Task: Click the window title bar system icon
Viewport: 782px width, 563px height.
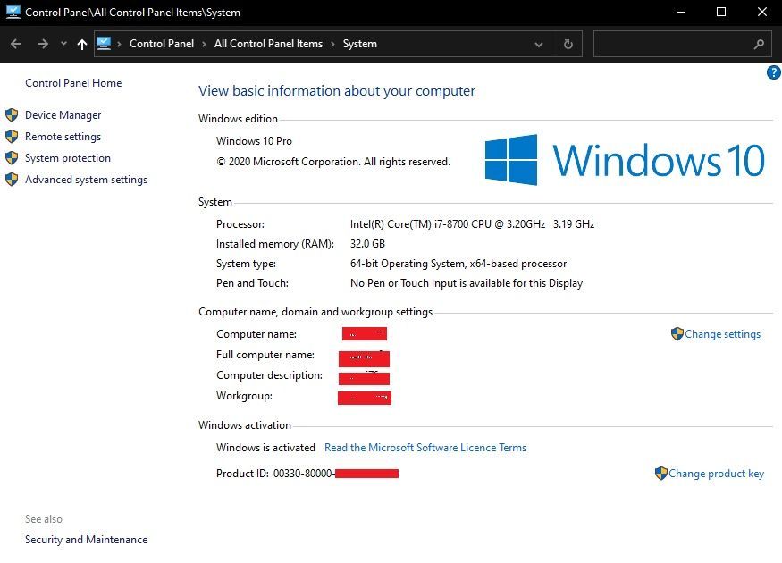Action: (x=13, y=12)
